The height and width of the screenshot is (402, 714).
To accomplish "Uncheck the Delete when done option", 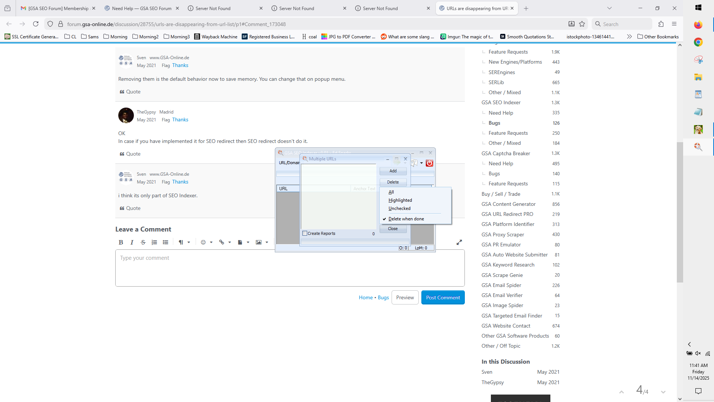I will click(x=406, y=219).
